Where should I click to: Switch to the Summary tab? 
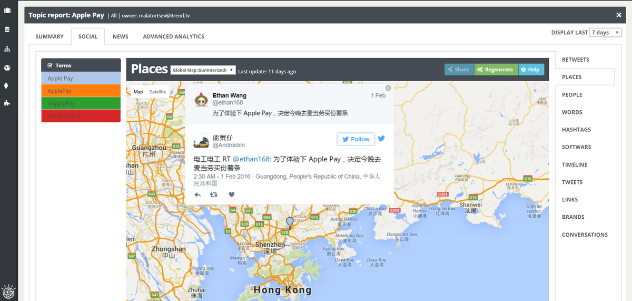coord(50,37)
